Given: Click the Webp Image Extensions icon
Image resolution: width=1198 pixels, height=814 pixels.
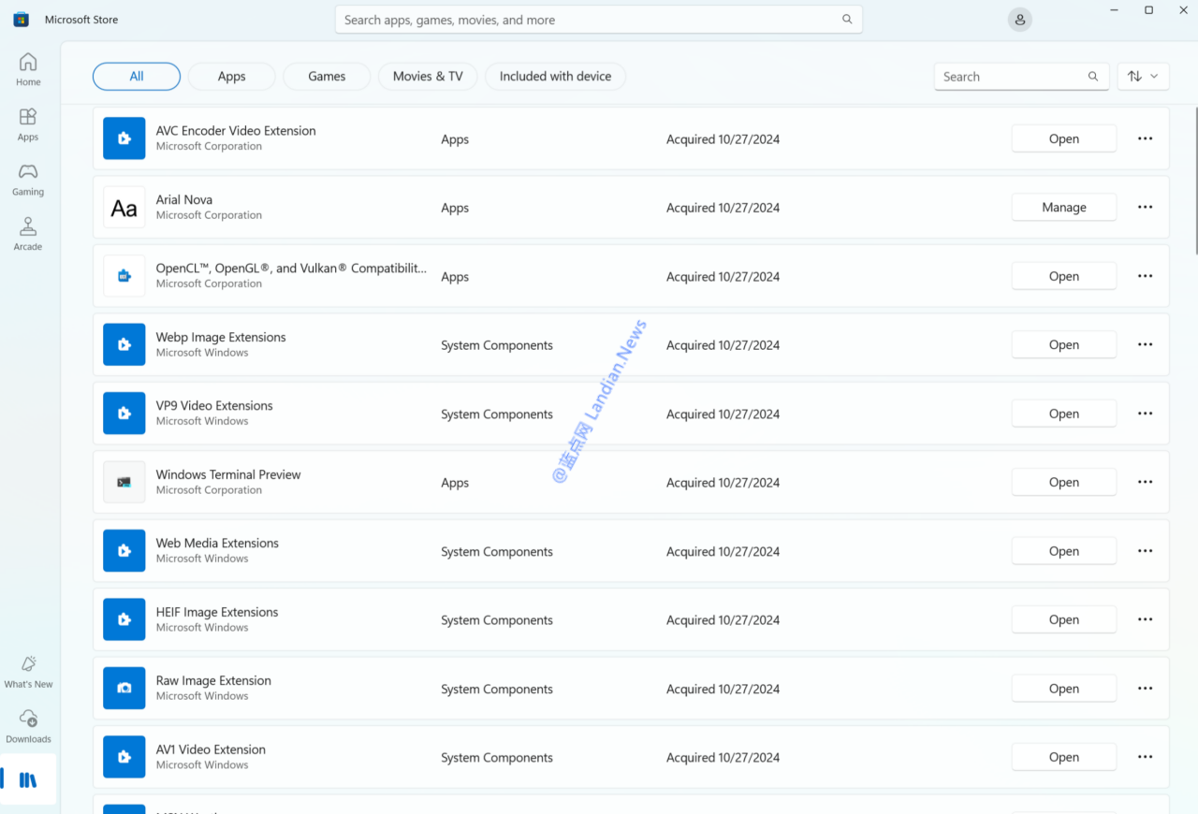Looking at the screenshot, I should (x=124, y=344).
